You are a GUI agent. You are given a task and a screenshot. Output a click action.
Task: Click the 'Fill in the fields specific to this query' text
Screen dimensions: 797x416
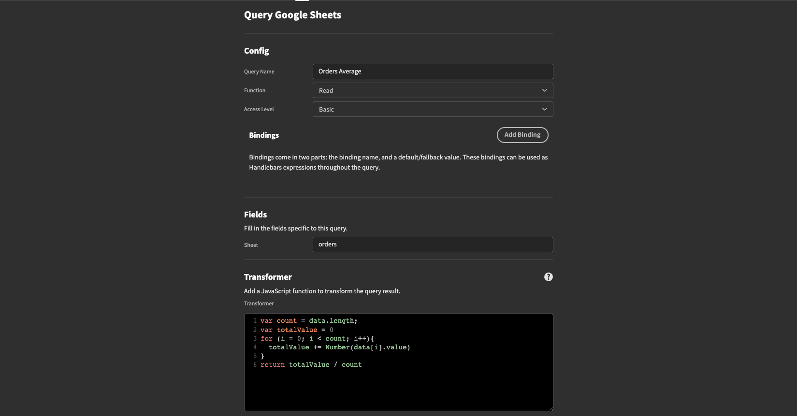[x=296, y=228]
